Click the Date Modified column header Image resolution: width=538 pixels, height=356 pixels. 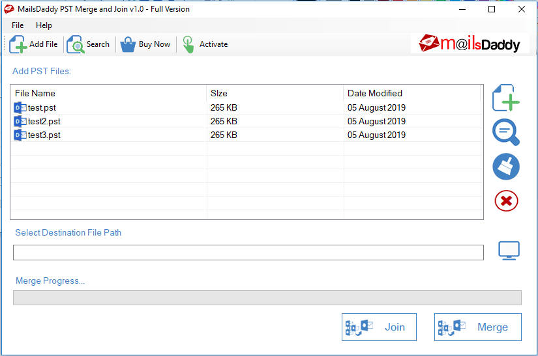point(412,93)
